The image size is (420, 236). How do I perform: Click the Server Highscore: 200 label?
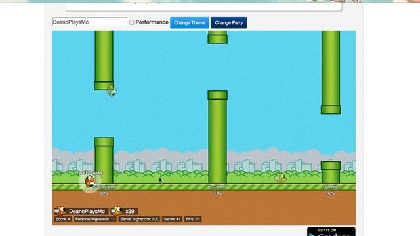[139, 219]
